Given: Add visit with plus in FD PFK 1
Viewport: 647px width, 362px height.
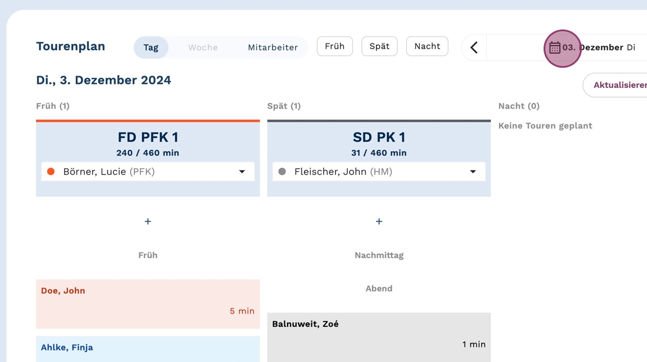Looking at the screenshot, I should (x=148, y=221).
